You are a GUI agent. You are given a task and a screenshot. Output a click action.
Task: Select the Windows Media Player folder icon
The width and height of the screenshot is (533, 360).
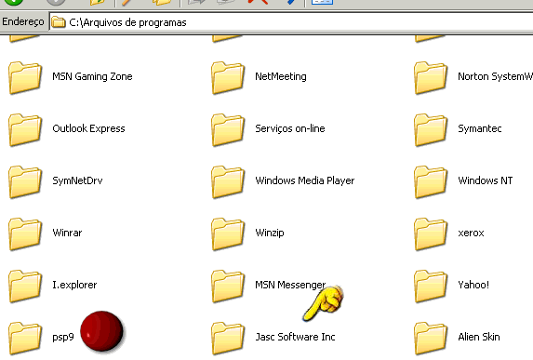[x=228, y=181]
